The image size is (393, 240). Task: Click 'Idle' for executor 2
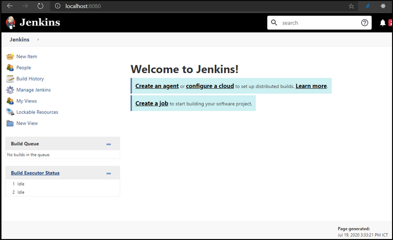[21, 192]
